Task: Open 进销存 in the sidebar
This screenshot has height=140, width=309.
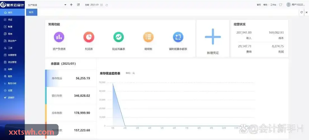Action: click(x=12, y=98)
